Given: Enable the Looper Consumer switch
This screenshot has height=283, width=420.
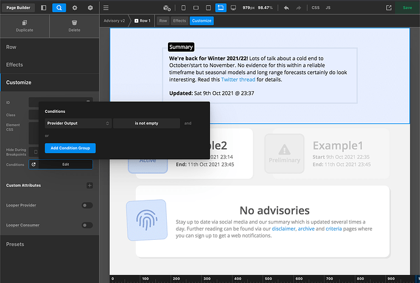Looking at the screenshot, I should click(x=87, y=225).
